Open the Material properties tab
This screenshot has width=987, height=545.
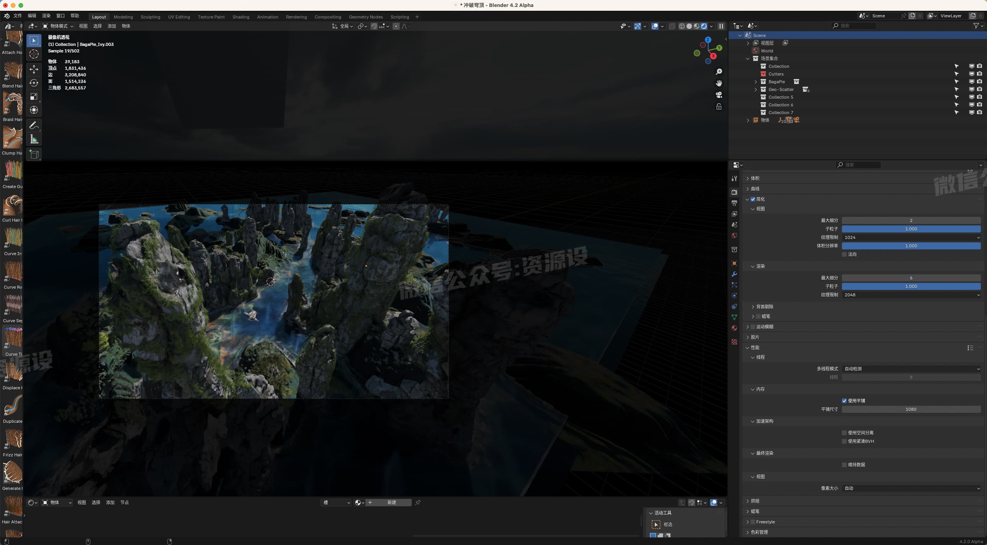734,328
